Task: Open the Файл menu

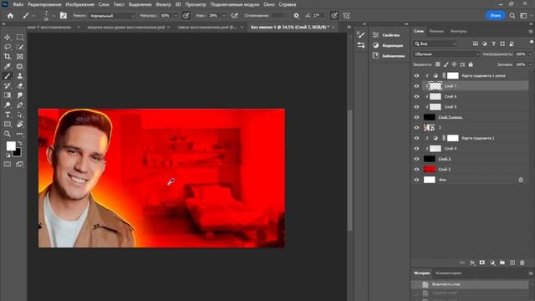Action: click(x=18, y=4)
